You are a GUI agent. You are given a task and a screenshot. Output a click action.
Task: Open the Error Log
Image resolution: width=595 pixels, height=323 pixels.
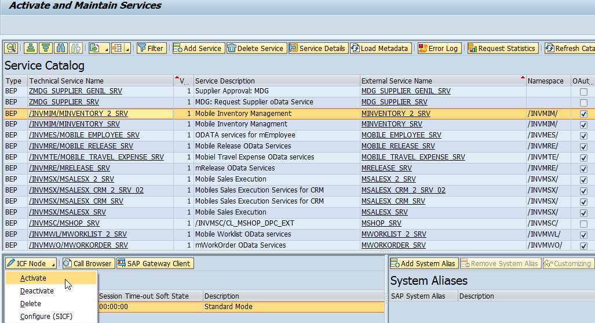(439, 48)
